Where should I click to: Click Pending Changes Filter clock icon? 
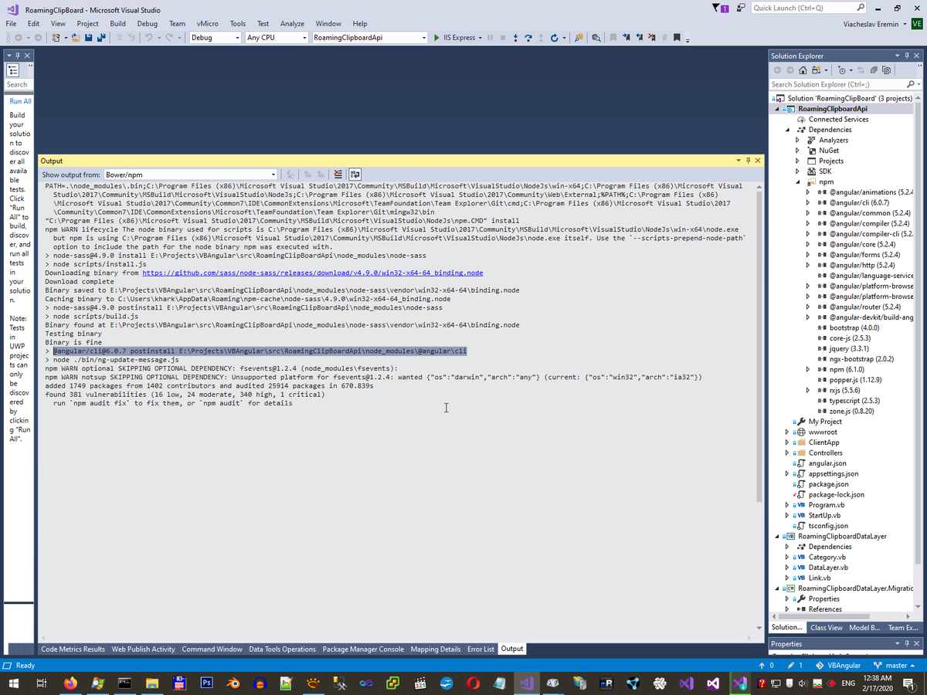tap(842, 70)
